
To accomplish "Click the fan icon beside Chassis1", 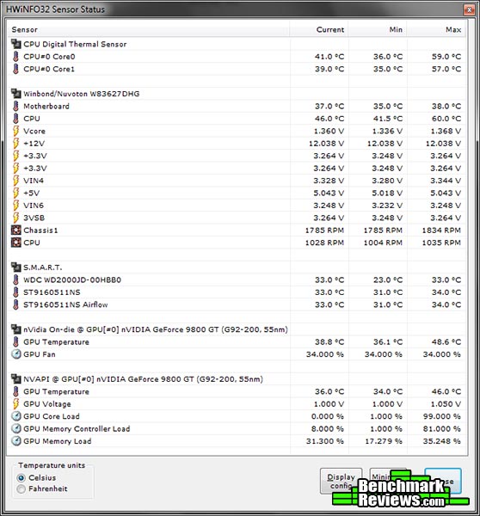I will click(15, 230).
